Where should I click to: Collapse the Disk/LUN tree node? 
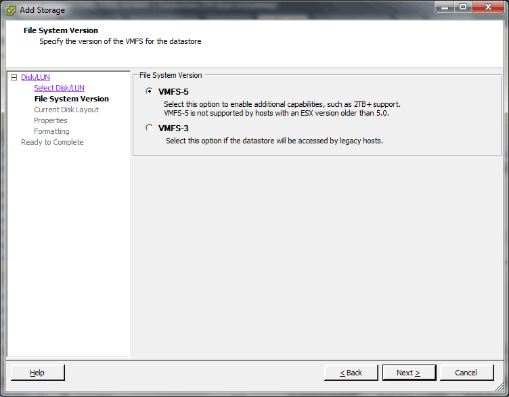coord(14,77)
